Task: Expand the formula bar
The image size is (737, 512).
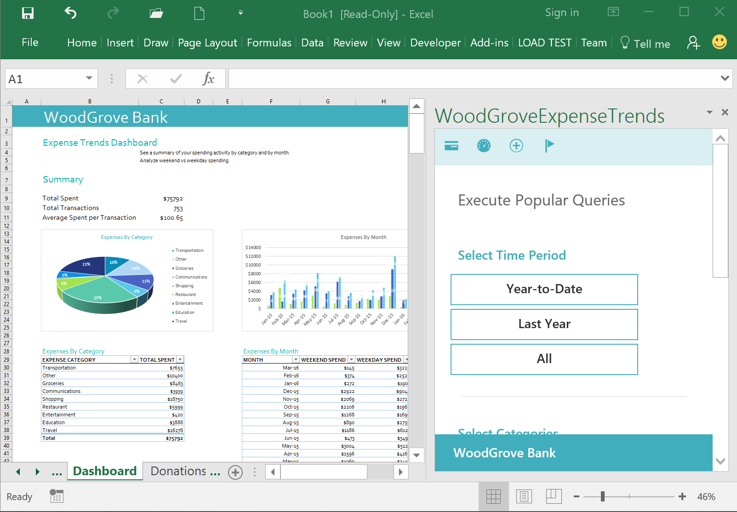Action: point(725,78)
